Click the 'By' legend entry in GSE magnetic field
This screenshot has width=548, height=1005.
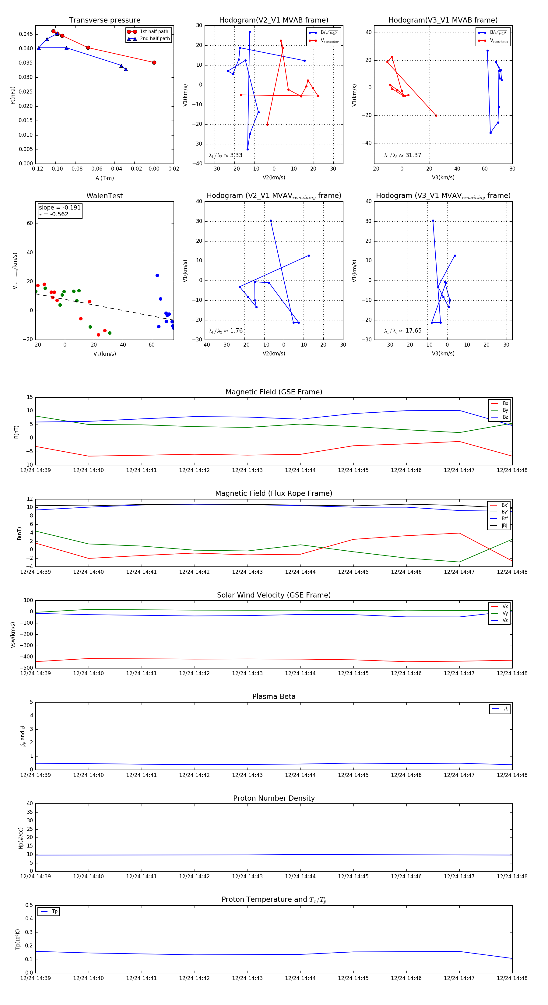point(500,411)
